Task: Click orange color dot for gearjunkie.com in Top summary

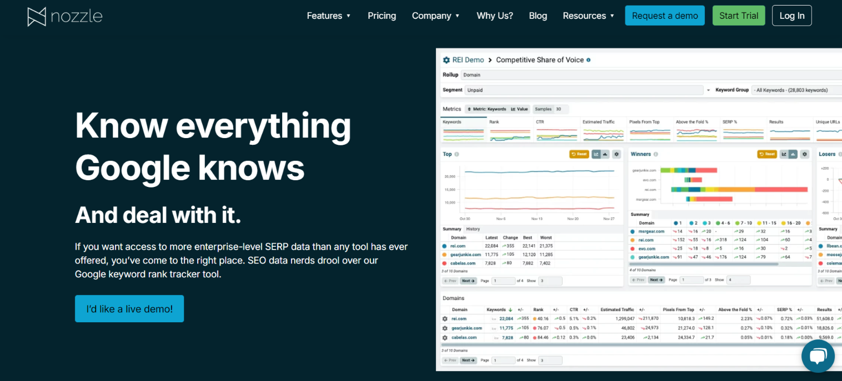Action: (x=444, y=255)
